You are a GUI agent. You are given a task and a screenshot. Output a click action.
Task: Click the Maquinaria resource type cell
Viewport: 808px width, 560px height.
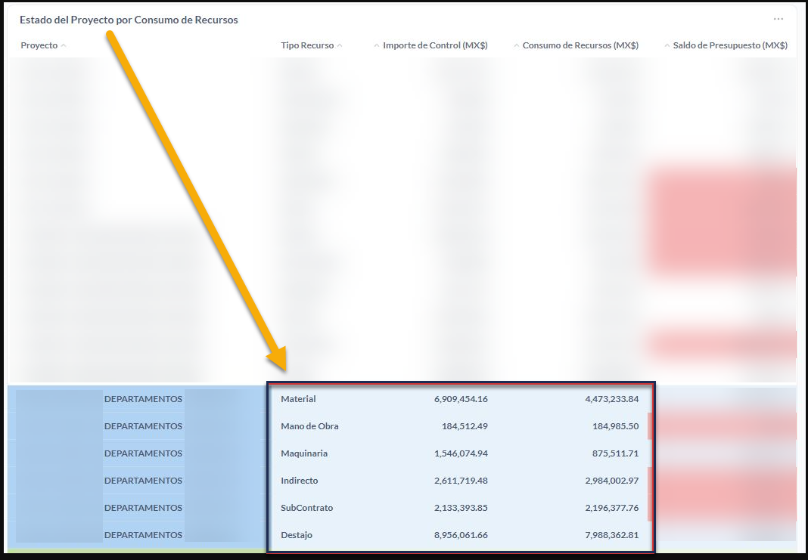304,453
